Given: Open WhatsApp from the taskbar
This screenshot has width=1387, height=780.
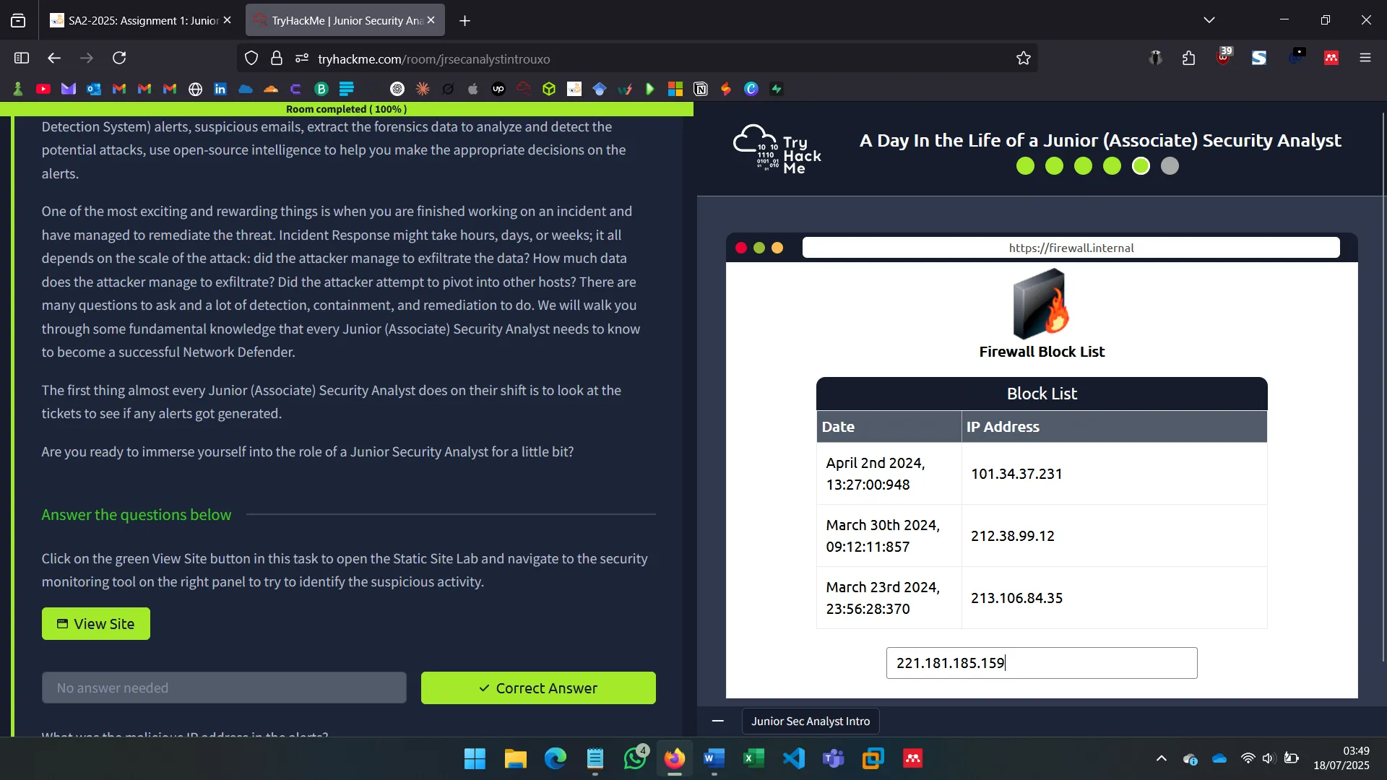Looking at the screenshot, I should (x=635, y=758).
